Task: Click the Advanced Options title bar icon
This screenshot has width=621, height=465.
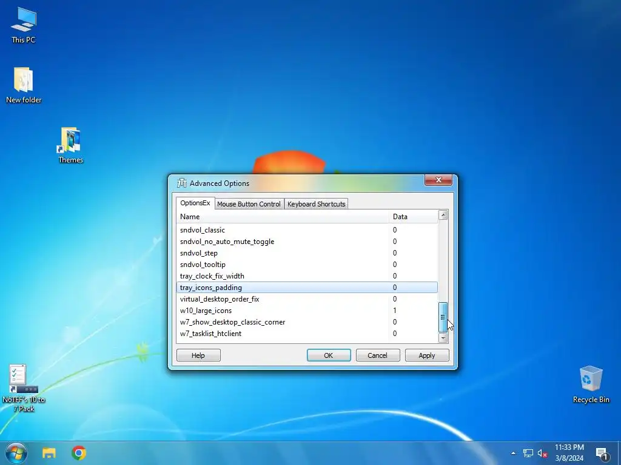Action: pos(182,183)
